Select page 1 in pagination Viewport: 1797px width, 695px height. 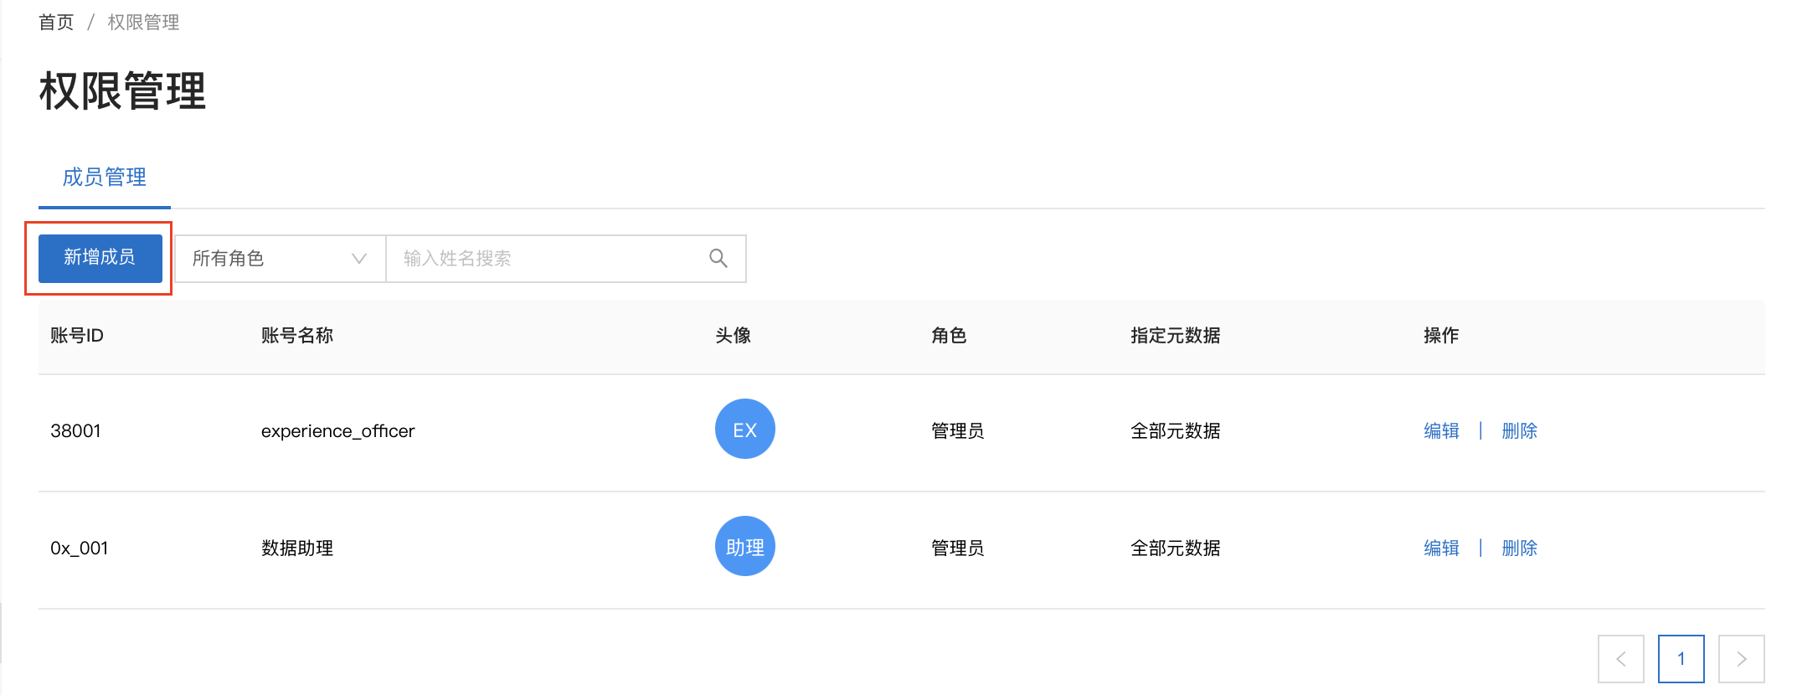pos(1681,659)
